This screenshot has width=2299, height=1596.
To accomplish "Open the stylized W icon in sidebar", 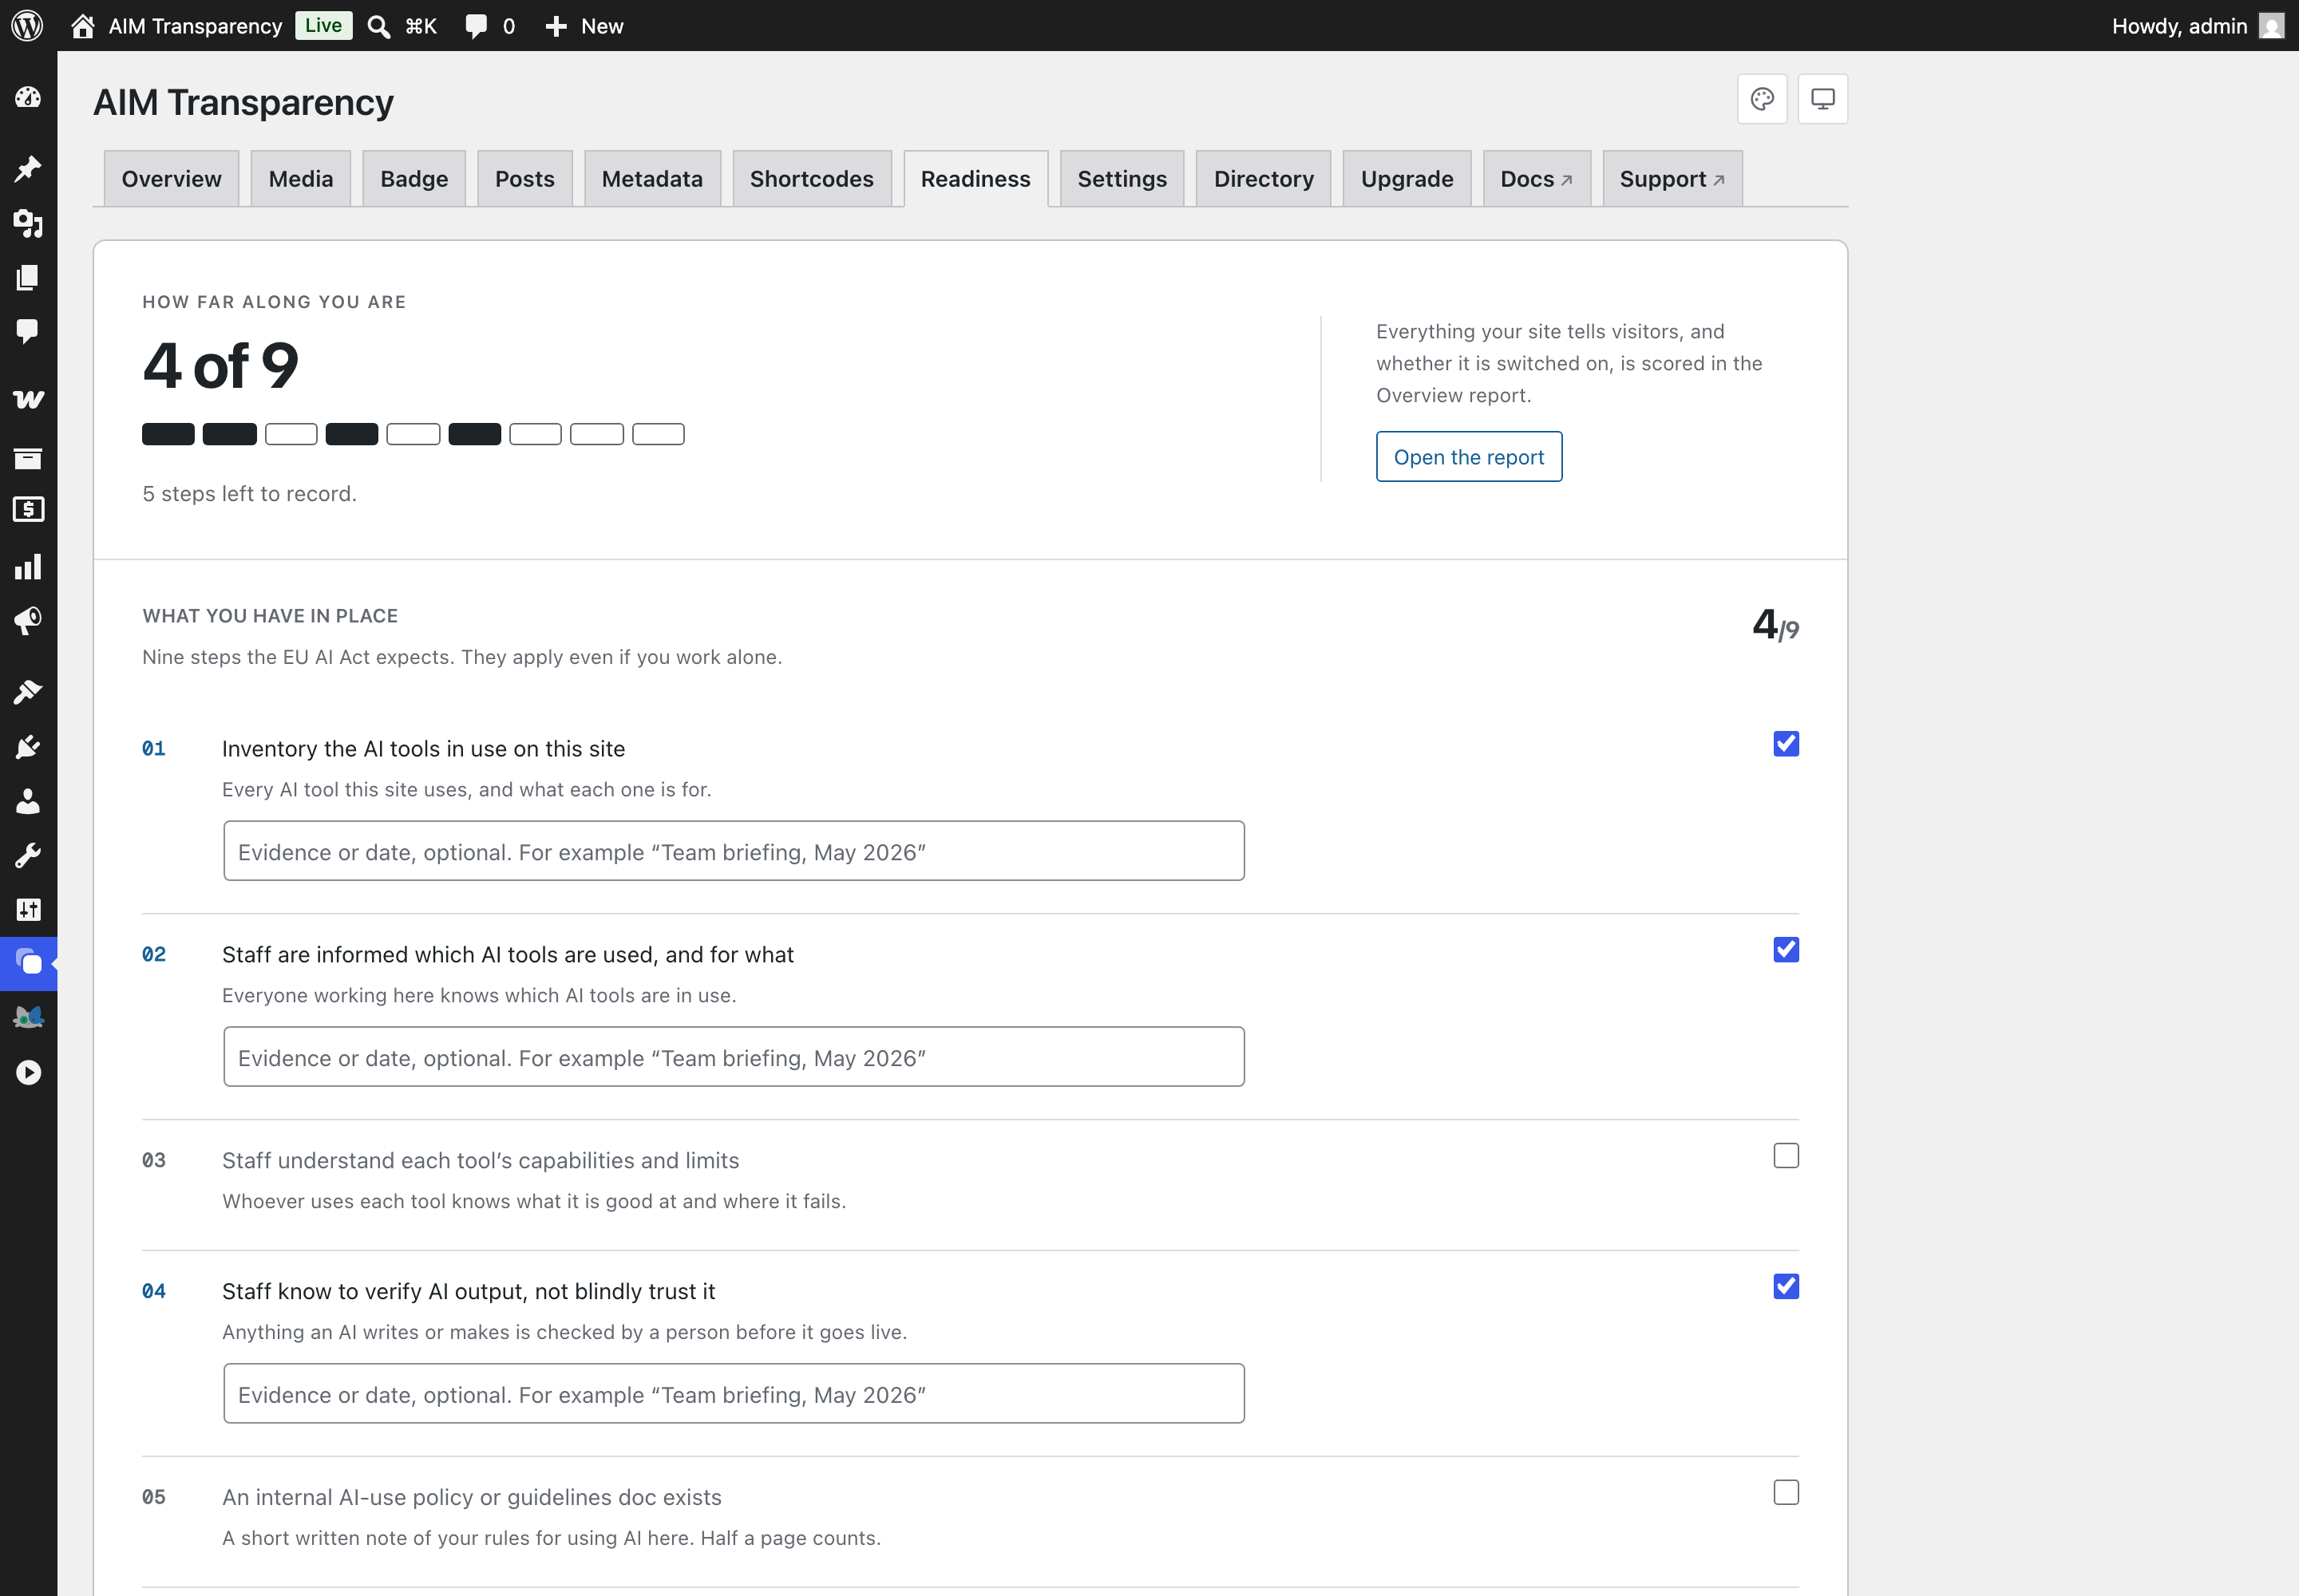I will [x=28, y=400].
